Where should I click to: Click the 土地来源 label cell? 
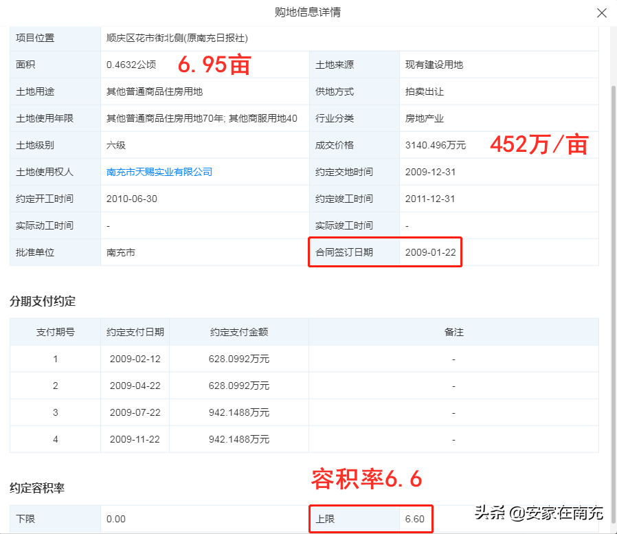pos(354,65)
